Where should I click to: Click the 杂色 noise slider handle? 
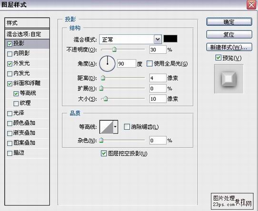point(101,140)
